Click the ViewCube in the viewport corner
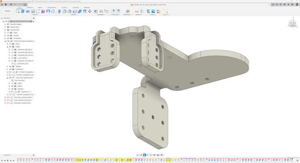Viewport: 300px width, 163px height. [291, 24]
